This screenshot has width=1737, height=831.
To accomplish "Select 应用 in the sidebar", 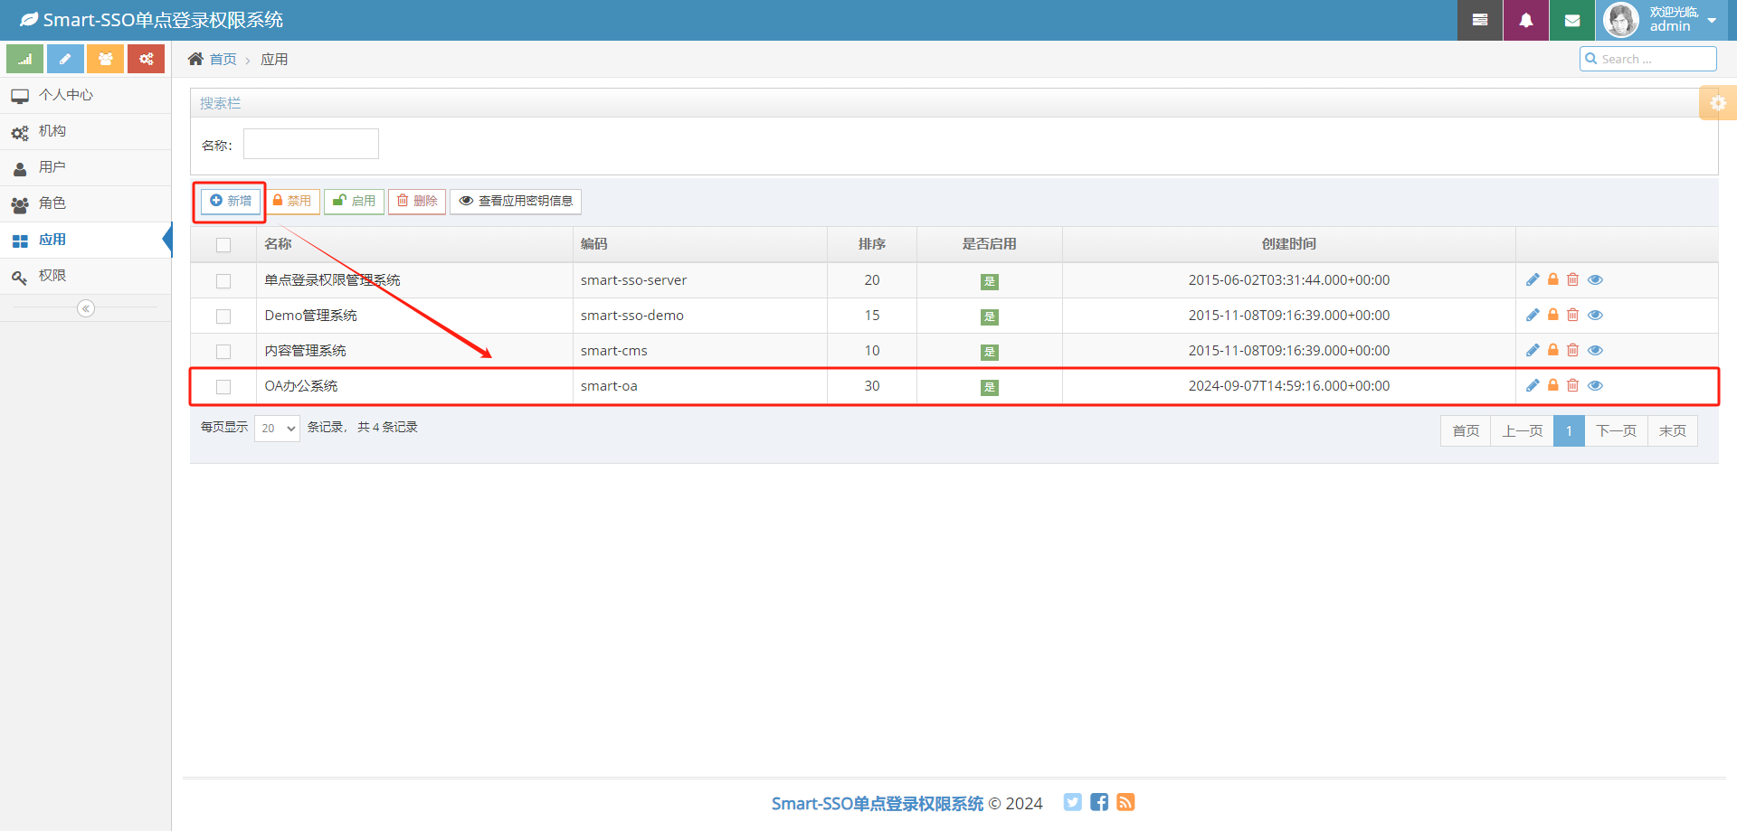I will 86,240.
